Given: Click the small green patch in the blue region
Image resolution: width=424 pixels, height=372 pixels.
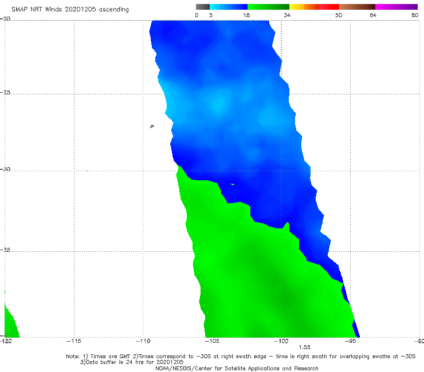Looking at the screenshot, I should tap(232, 184).
